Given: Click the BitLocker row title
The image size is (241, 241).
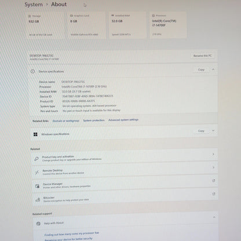Looking at the screenshot, I should [49, 198].
